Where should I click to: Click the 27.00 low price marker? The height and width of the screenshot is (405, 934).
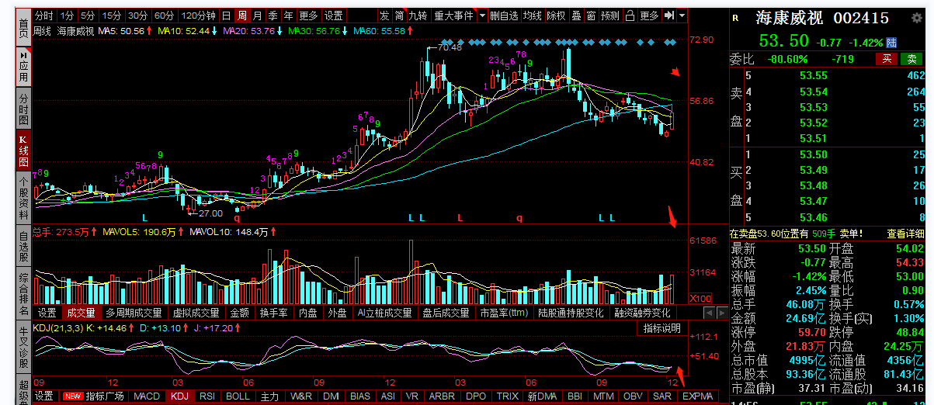210,213
